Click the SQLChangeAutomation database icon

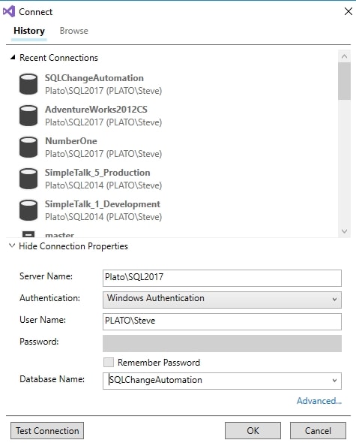point(28,84)
